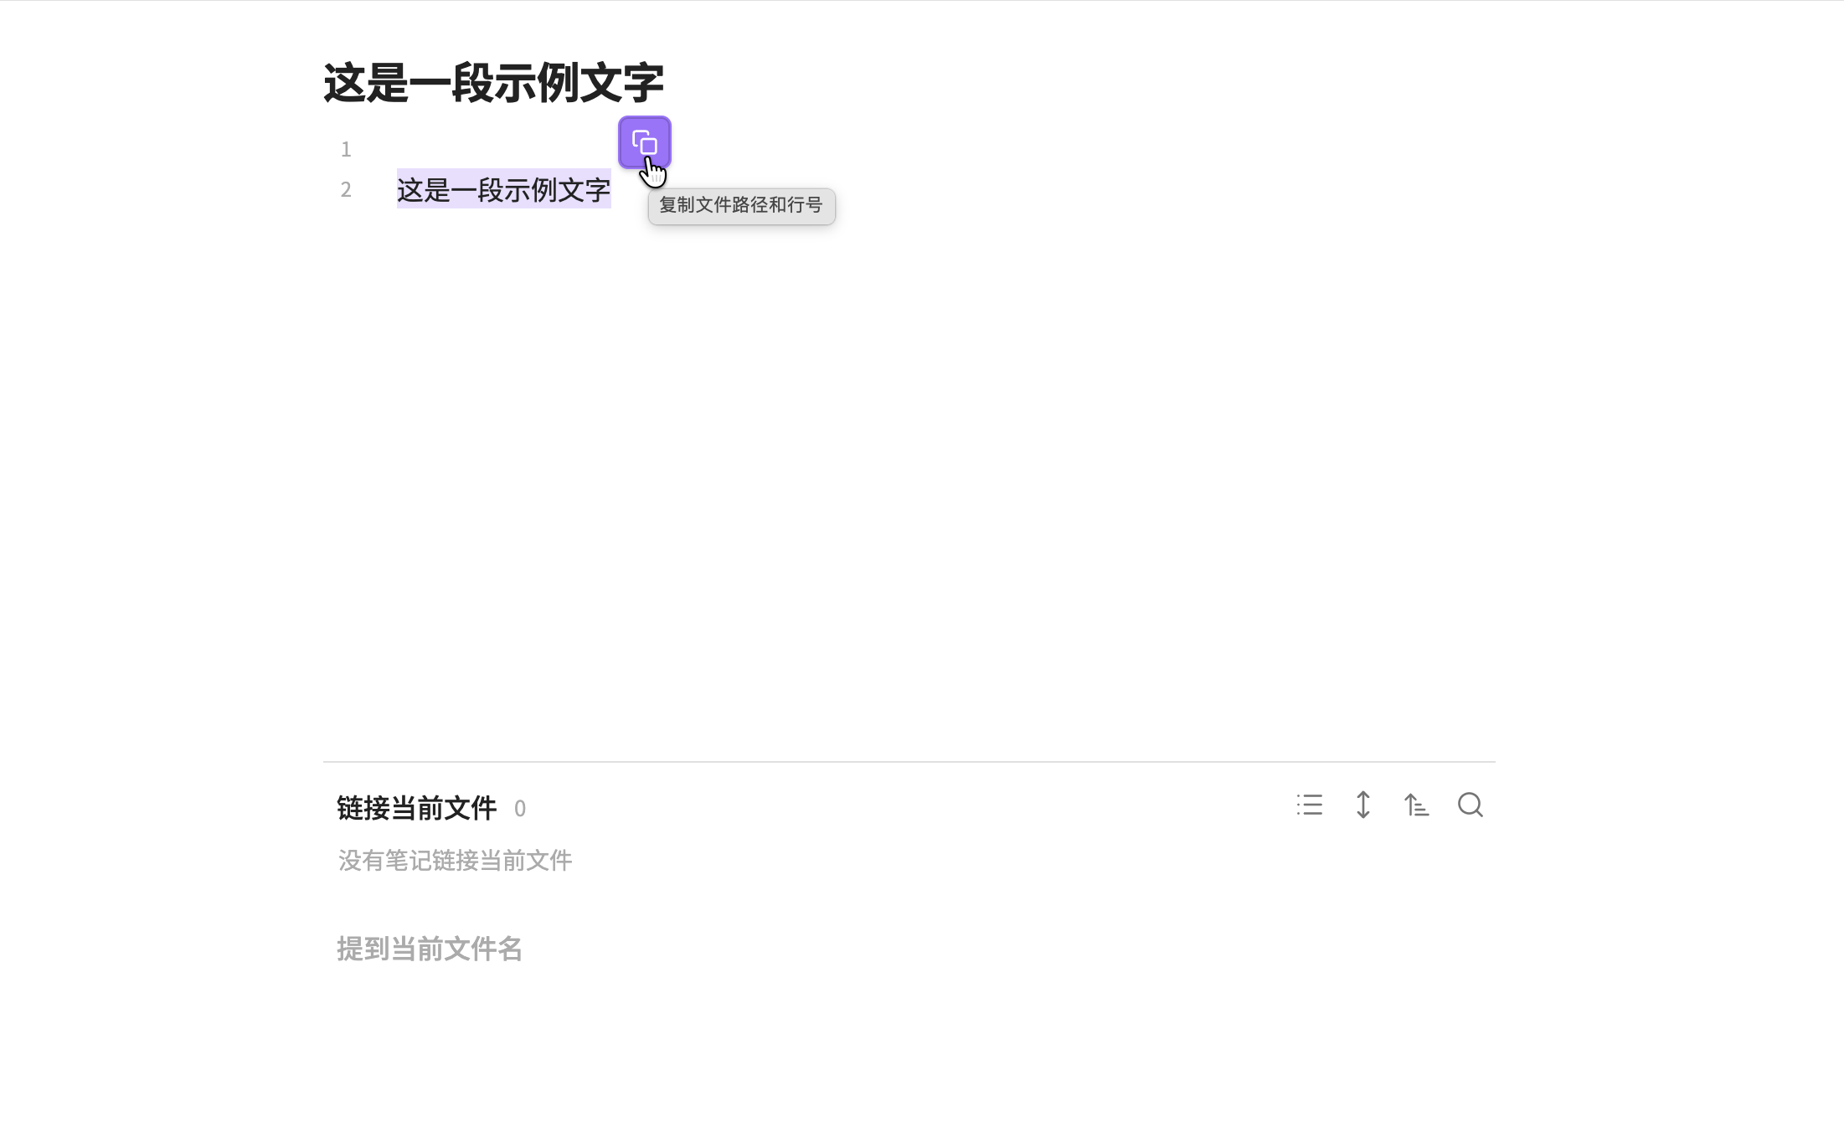
Task: Toggle show more context icon
Action: (x=1363, y=805)
